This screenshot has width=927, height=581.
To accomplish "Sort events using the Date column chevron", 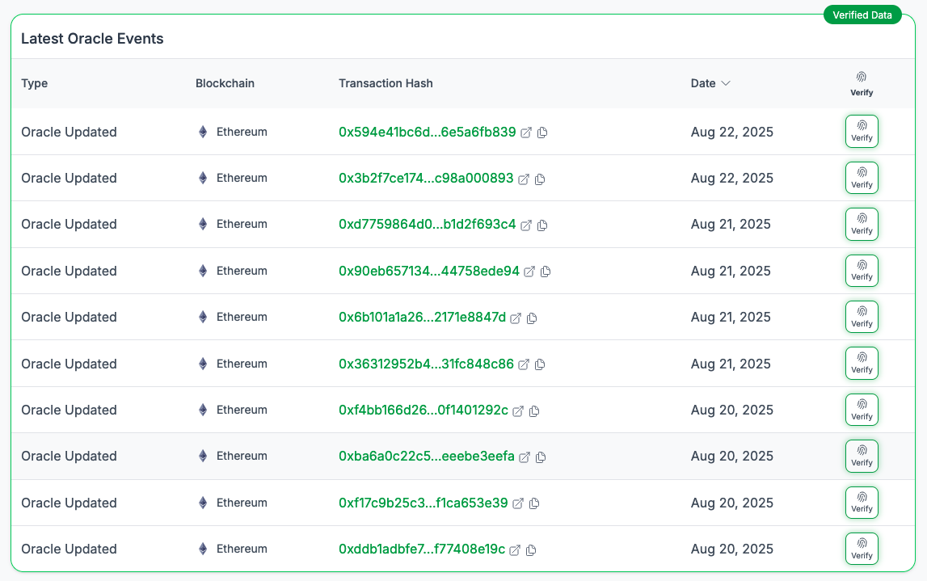I will pos(726,83).
